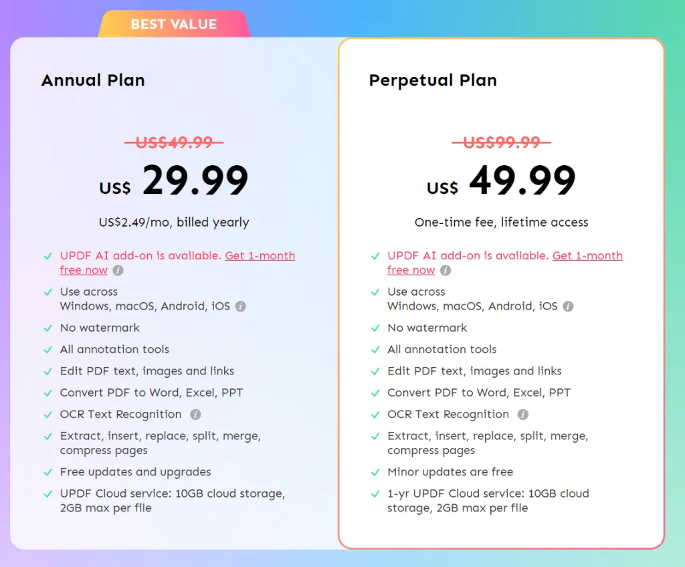Click the crossed-out US$49.99 price

point(174,142)
